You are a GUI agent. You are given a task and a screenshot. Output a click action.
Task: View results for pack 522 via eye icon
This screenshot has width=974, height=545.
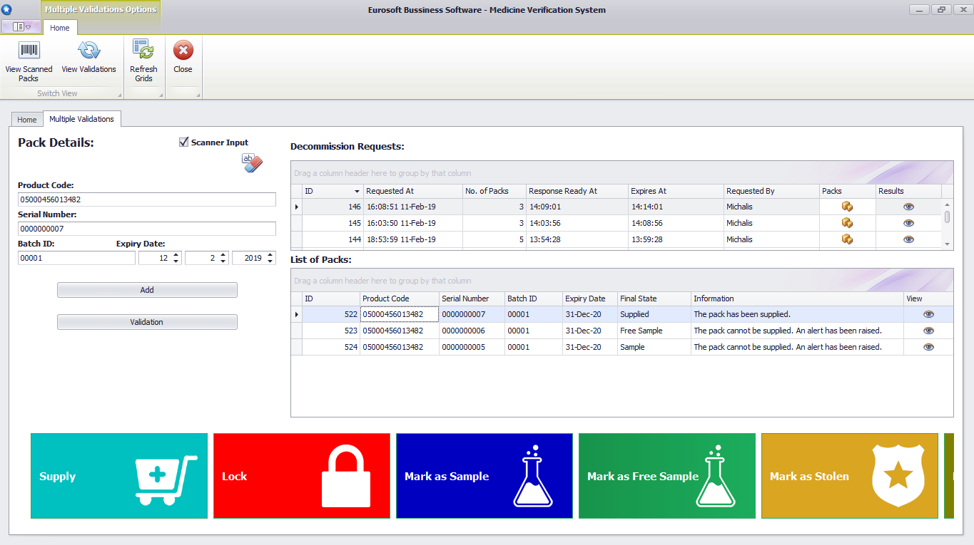click(928, 313)
